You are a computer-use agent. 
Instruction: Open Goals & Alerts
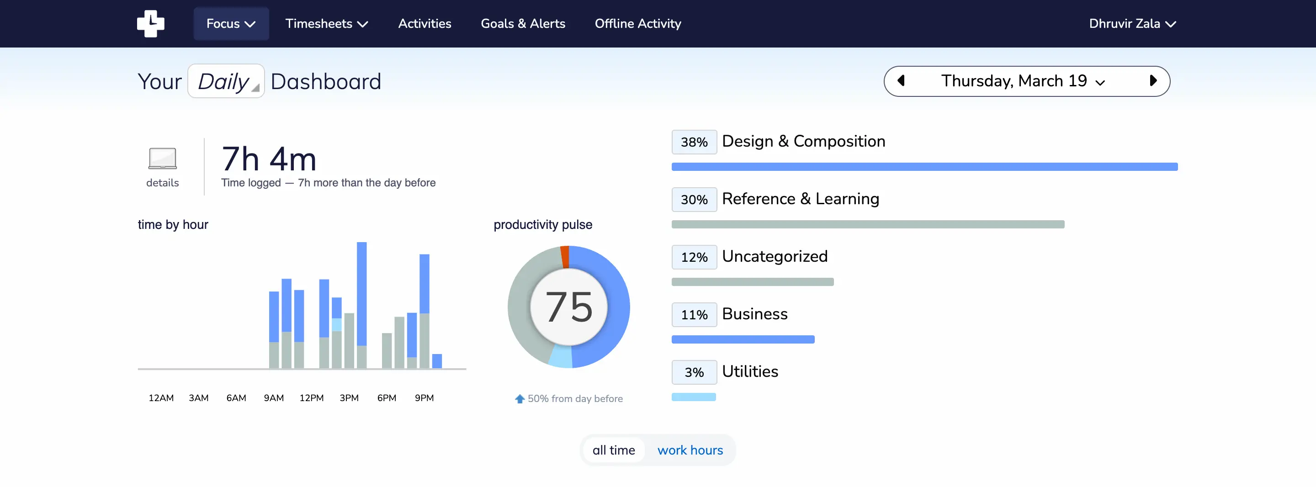(523, 23)
